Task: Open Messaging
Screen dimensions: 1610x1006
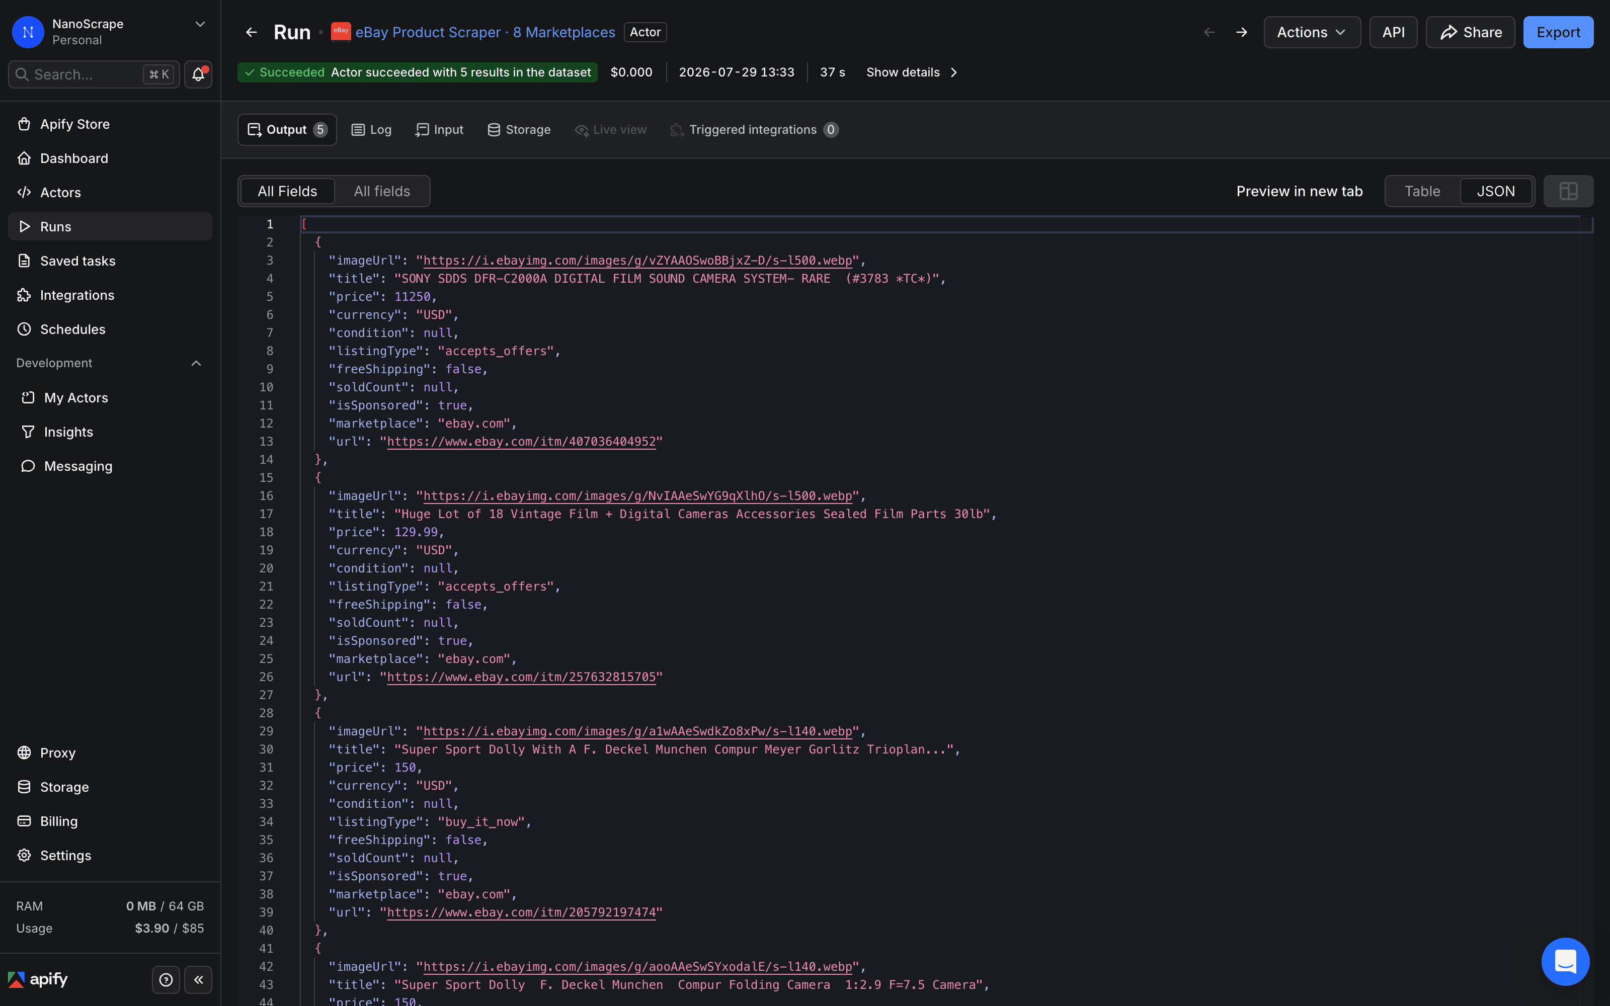Action: 110,466
